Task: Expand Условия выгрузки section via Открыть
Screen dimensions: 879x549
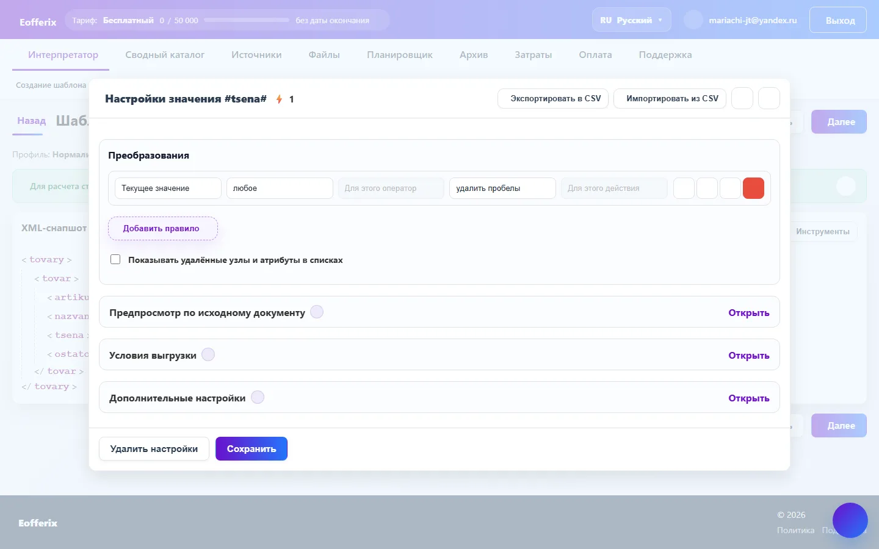Action: click(x=748, y=355)
